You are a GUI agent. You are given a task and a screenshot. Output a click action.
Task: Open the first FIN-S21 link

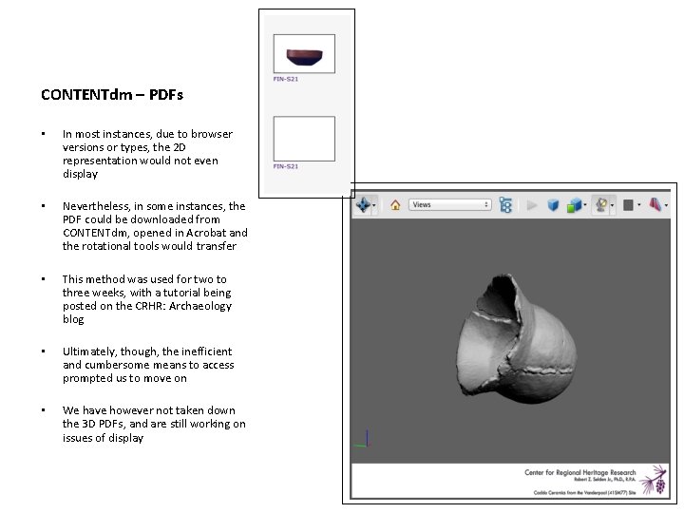286,79
